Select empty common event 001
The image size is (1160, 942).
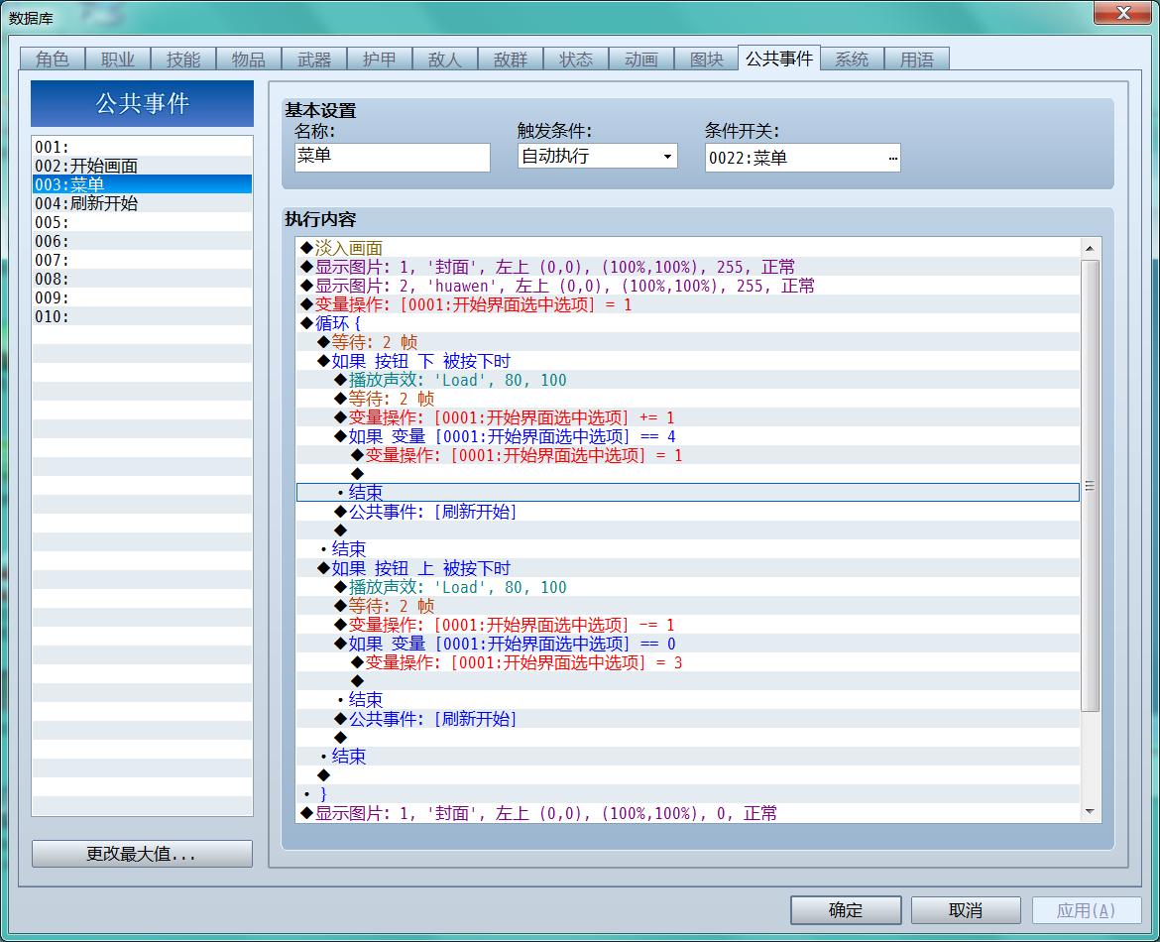click(142, 147)
